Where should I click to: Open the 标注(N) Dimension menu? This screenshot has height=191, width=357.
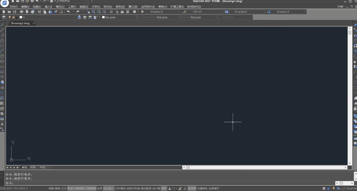108,6
